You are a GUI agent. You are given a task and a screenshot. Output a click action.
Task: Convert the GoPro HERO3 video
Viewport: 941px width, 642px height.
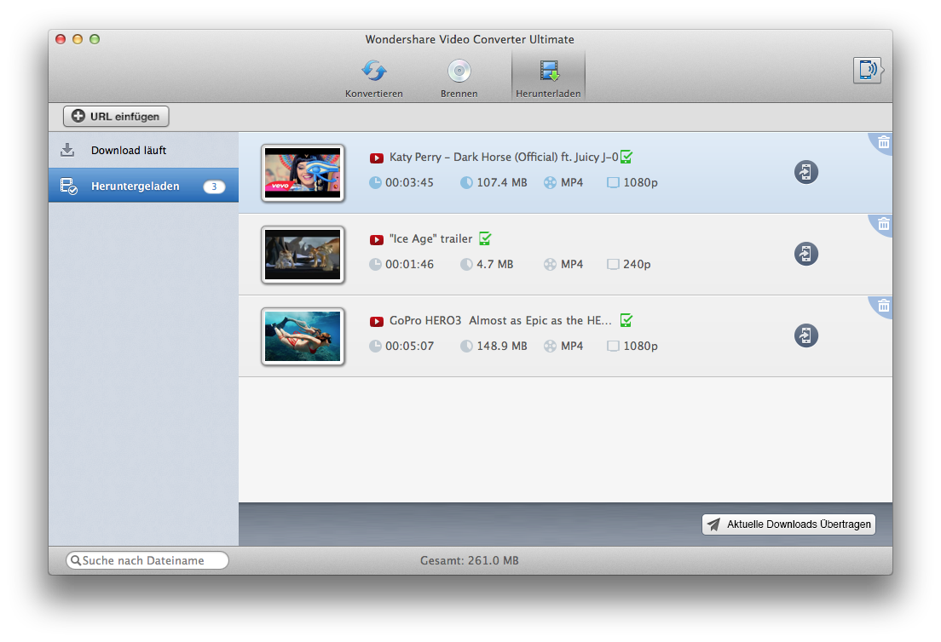pyautogui.click(x=806, y=335)
